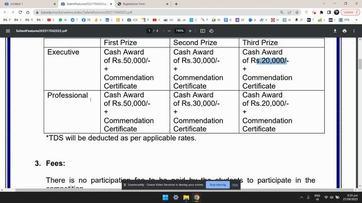
Task: Click the Second Prize column header
Action: click(x=195, y=43)
